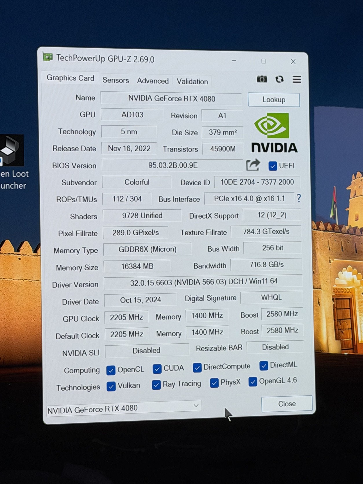The height and width of the screenshot is (484, 363).
Task: Toggle the PhysX checkbox
Action: (214, 383)
